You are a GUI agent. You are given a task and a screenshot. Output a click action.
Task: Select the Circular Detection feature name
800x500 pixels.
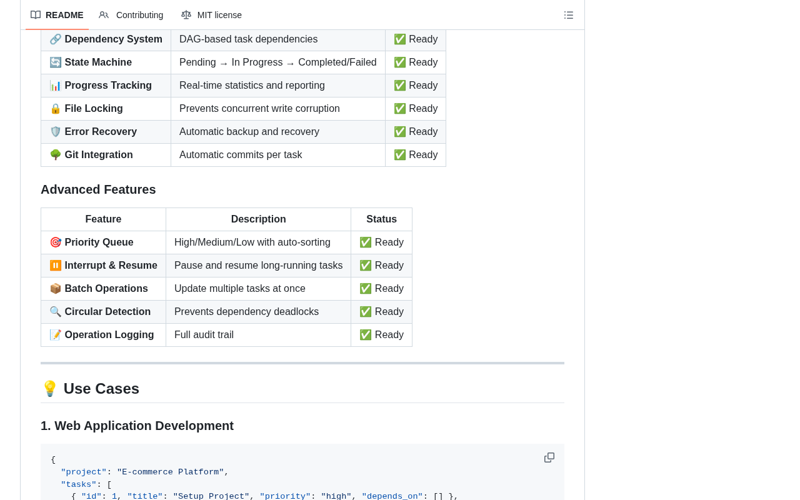point(107,312)
